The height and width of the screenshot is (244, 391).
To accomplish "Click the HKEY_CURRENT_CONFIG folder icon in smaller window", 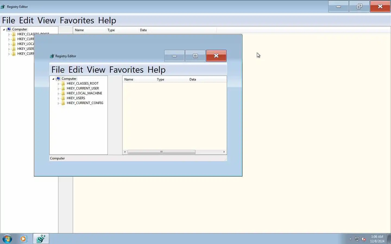I will tap(63, 103).
